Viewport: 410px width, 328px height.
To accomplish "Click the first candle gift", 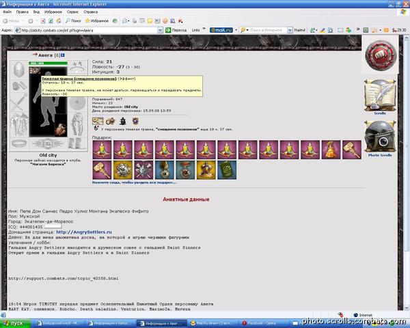I will coord(102,150).
